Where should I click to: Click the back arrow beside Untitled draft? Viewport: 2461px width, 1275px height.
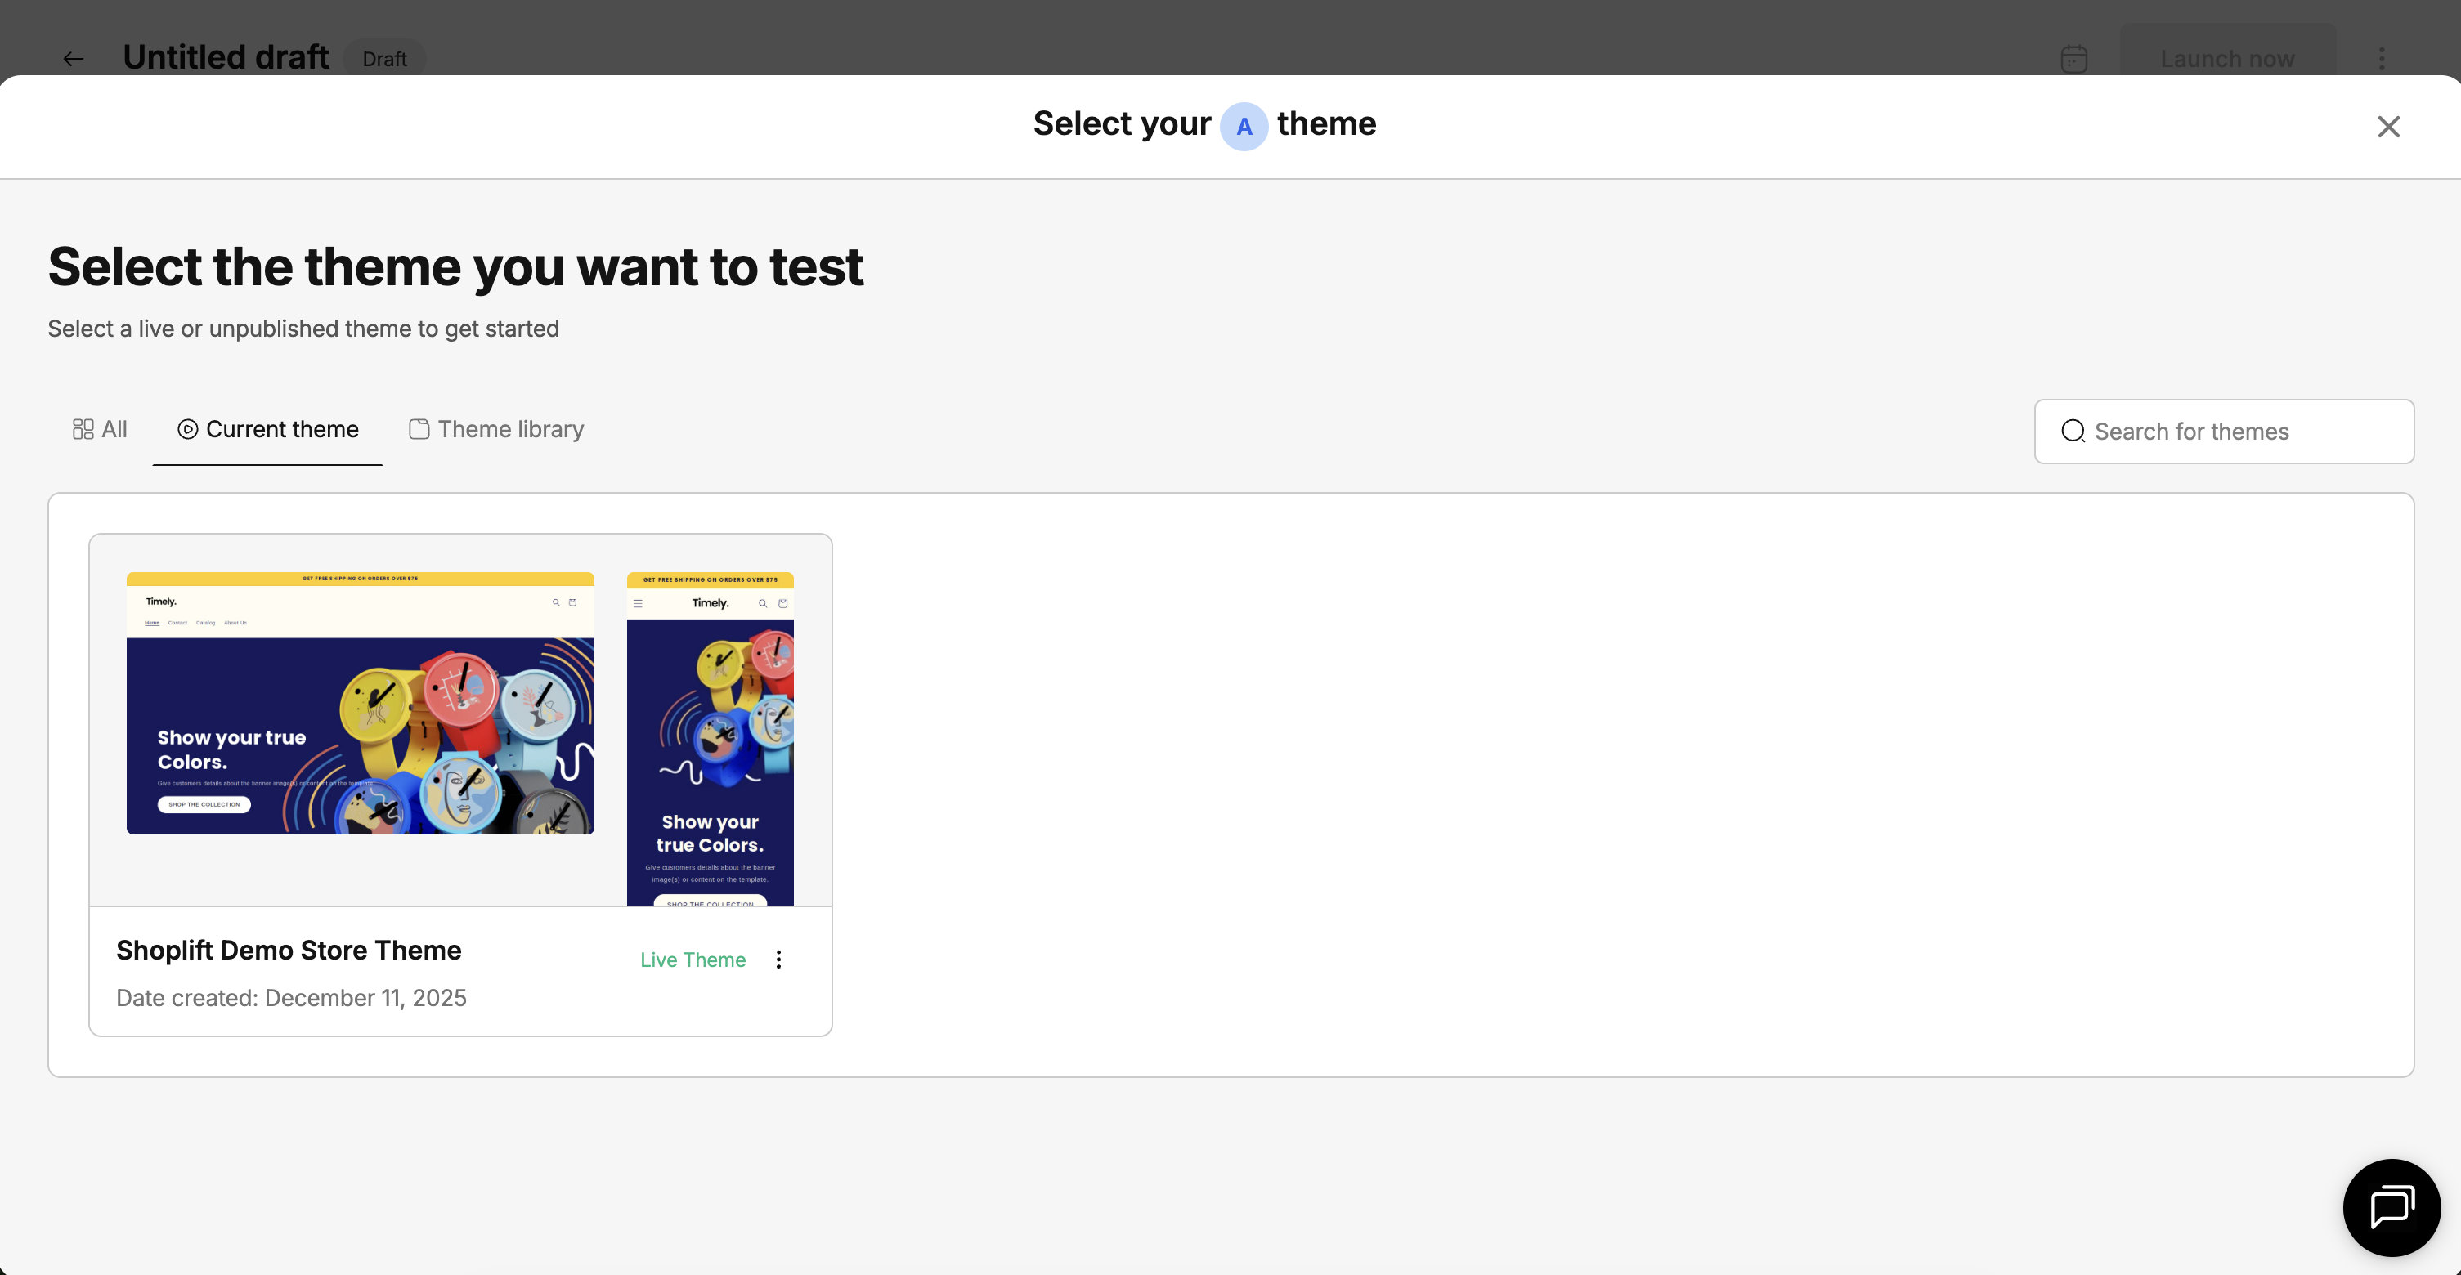73,59
